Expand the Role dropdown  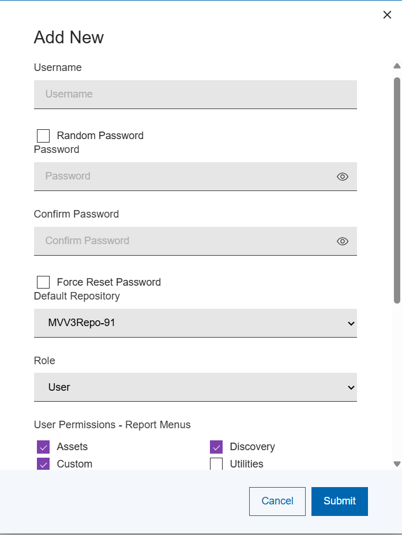(x=195, y=387)
